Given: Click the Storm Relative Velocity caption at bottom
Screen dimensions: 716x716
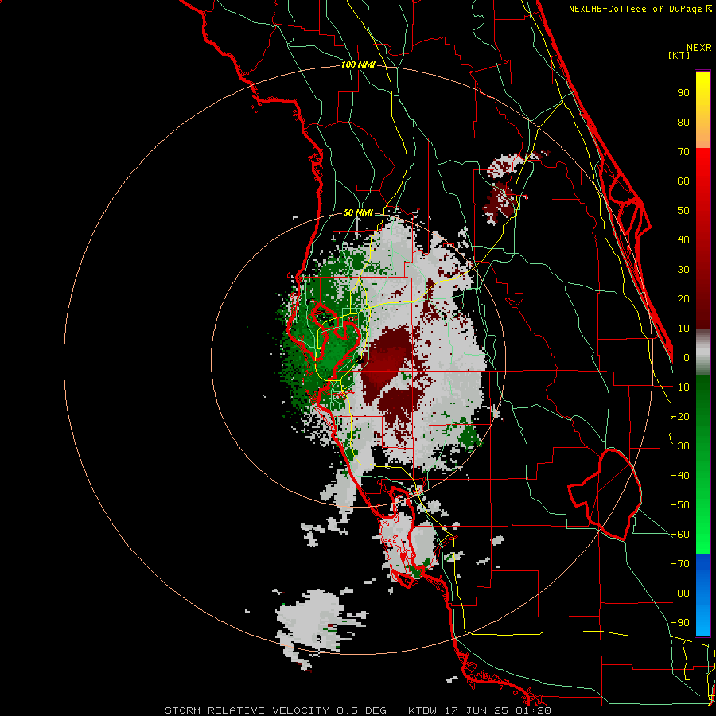Looking at the screenshot, I should pos(358,710).
